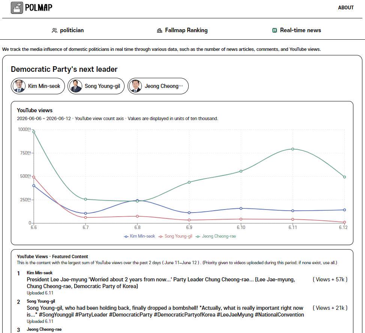The width and height of the screenshot is (365, 333).
Task: Click Kim Min-seok data point at 6.7
Action: click(x=86, y=213)
